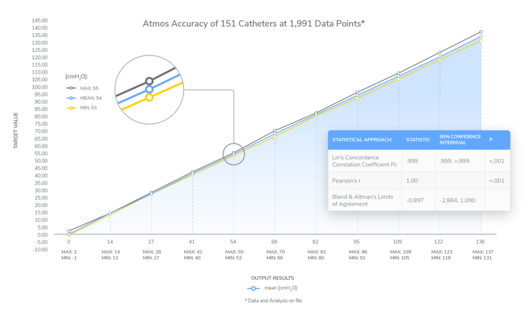The image size is (532, 313).
Task: Click the small gray circle at x-value 54
Action: pos(234,154)
